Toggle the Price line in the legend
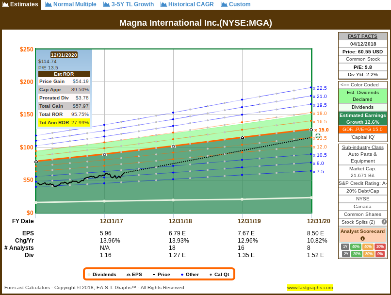 click(161, 274)
